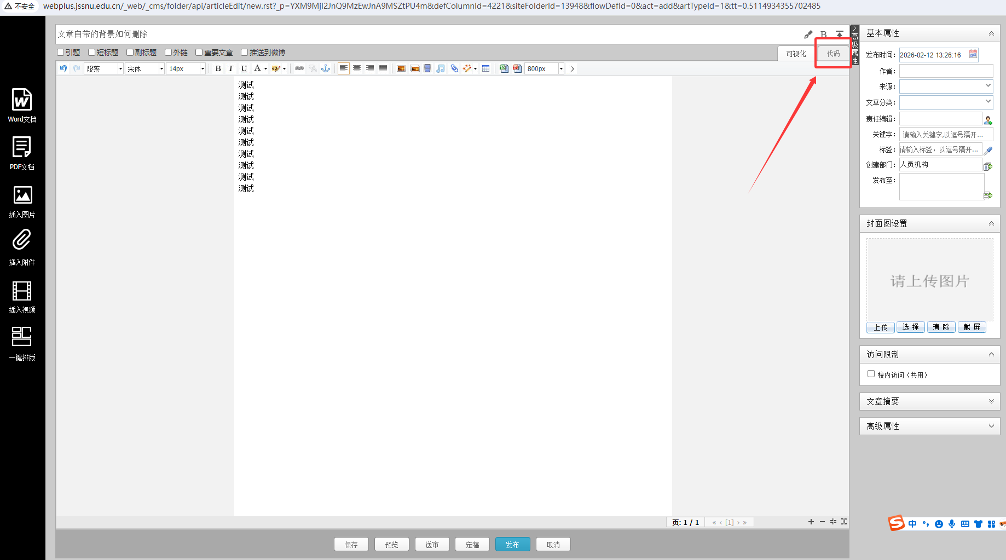Enable the 重要文章 checkbox
The image size is (1006, 560).
pos(199,53)
